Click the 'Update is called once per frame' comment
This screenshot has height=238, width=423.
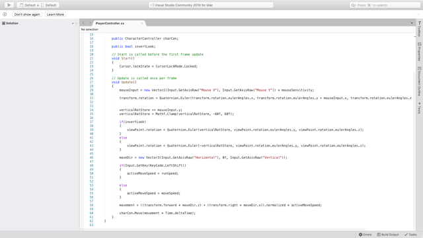[x=144, y=78]
